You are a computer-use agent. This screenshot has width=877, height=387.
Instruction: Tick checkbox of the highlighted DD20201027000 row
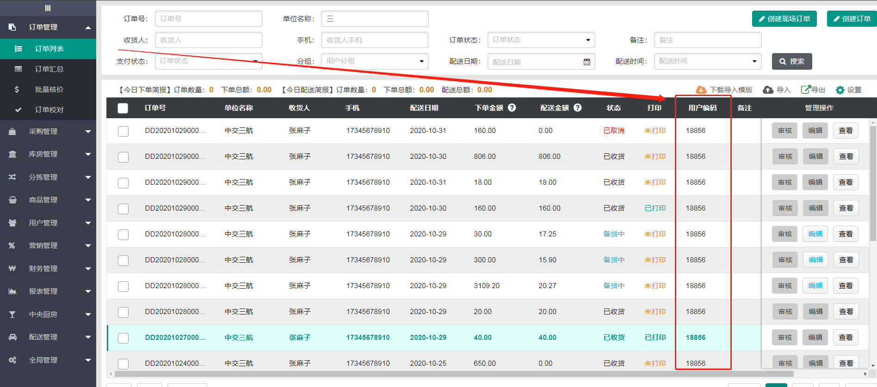[x=123, y=338]
